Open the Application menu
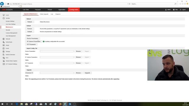Image resolution: width=189 pixels, height=106 pixels. pyautogui.click(x=62, y=10)
